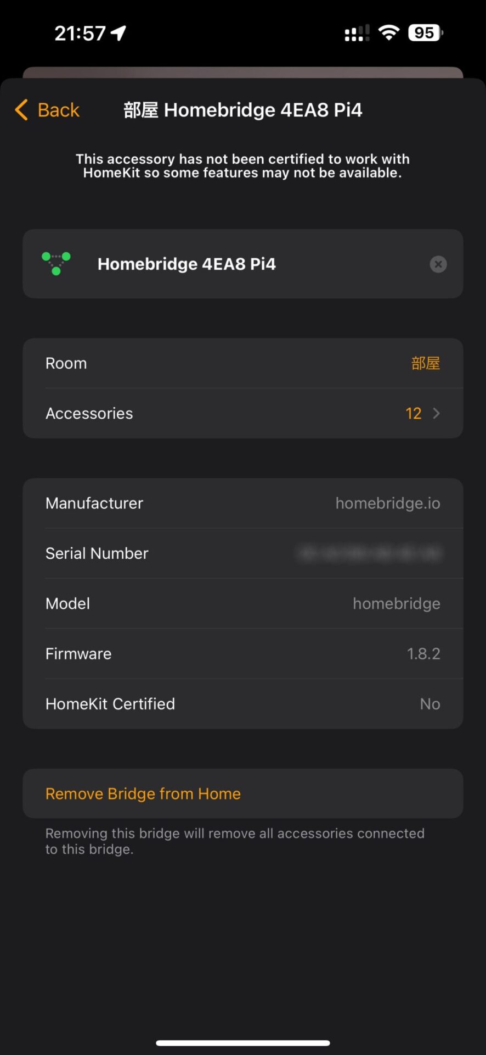Tap the back chevron arrow icon
Image resolution: width=486 pixels, height=1055 pixels.
click(21, 109)
